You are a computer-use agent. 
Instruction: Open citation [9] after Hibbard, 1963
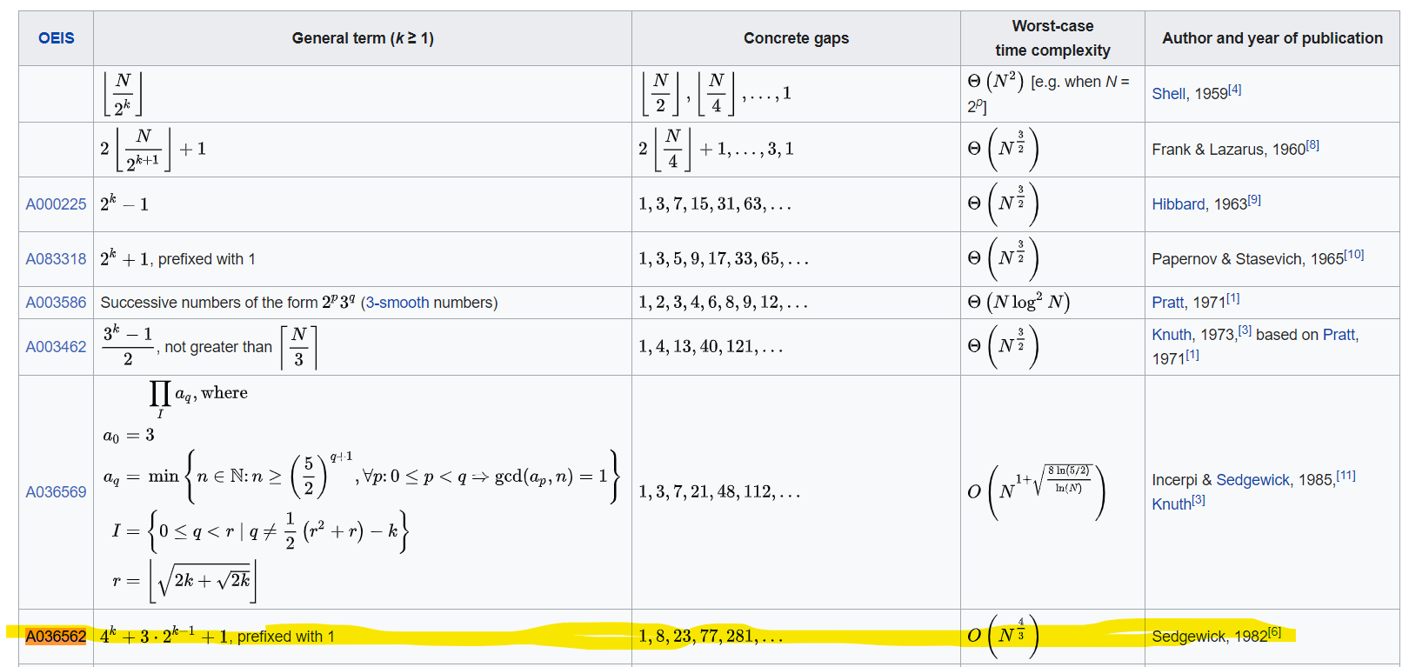coord(1254,200)
